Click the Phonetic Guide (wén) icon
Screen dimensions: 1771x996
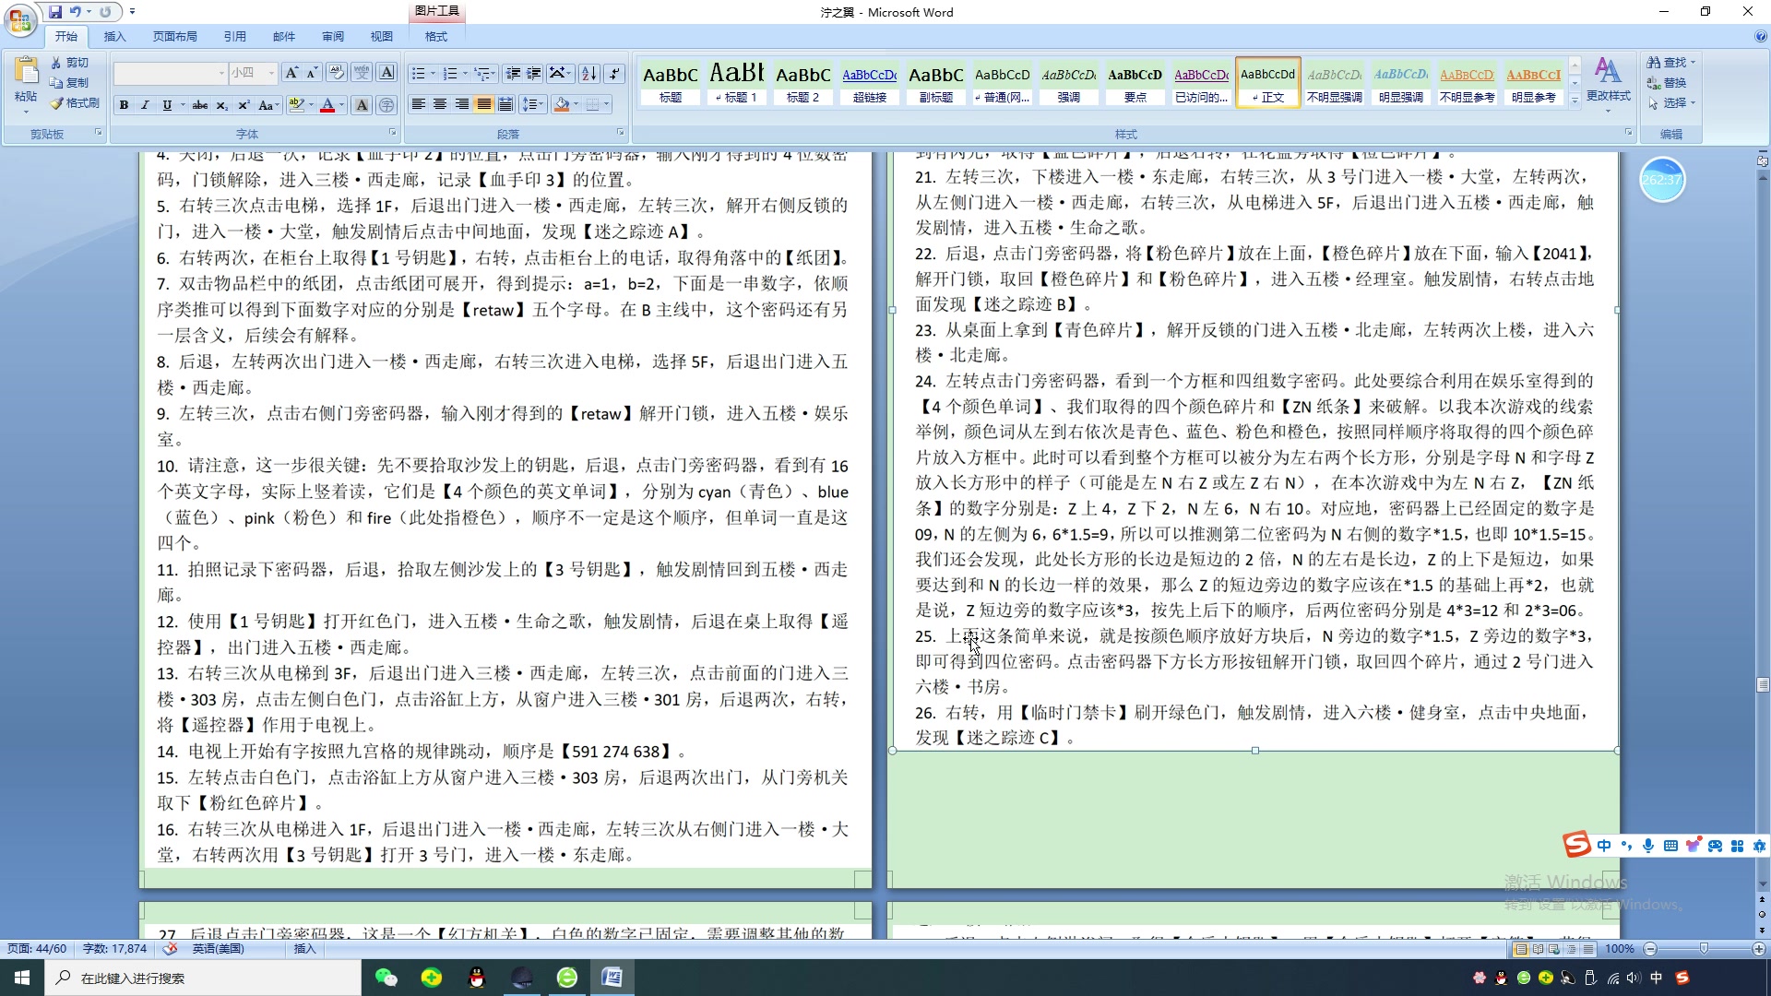pos(362,73)
